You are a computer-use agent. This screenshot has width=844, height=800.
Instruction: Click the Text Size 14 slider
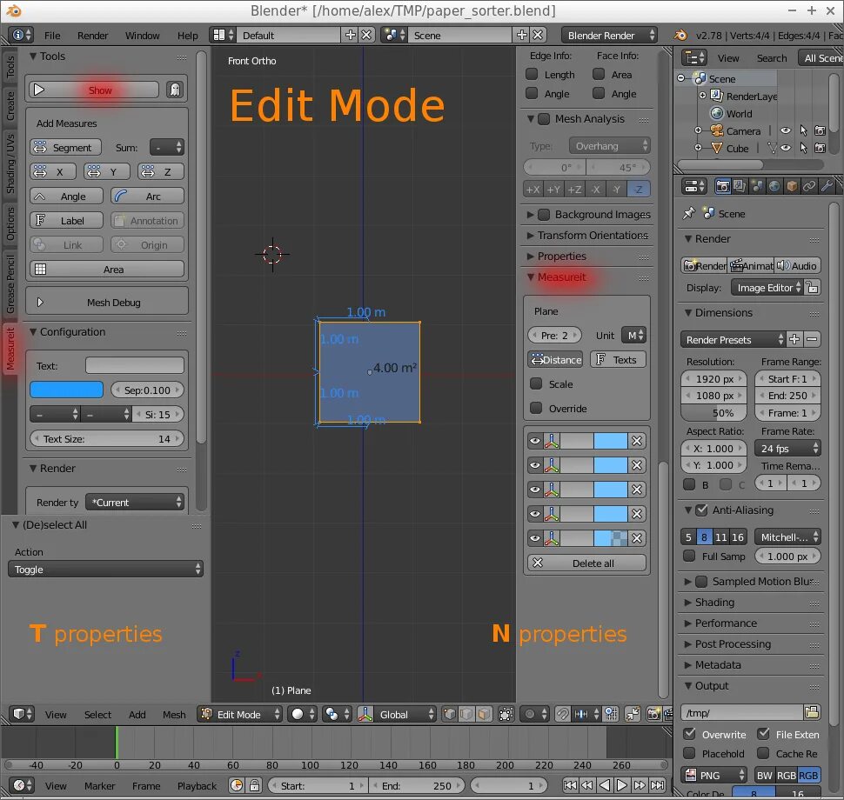(106, 439)
